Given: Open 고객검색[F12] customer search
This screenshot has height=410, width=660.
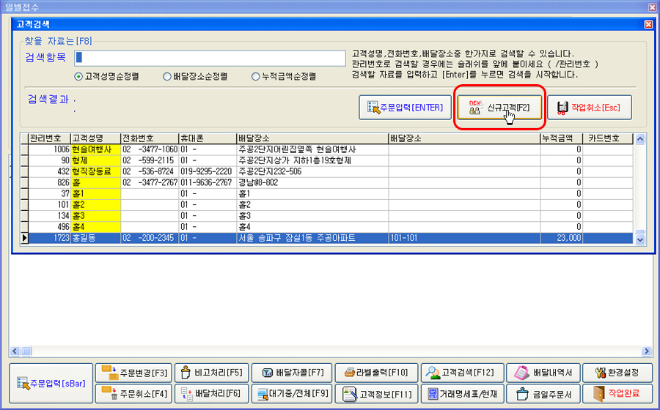Looking at the screenshot, I should point(463,372).
